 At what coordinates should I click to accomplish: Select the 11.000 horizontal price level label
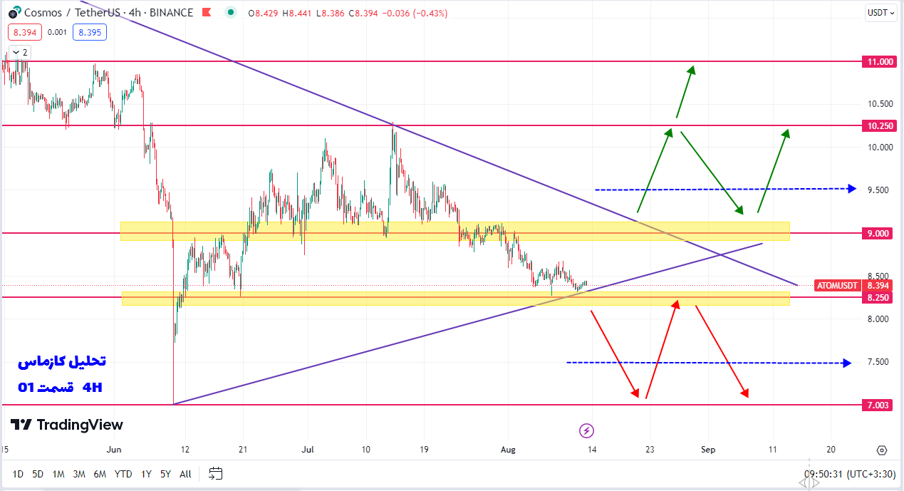[879, 62]
